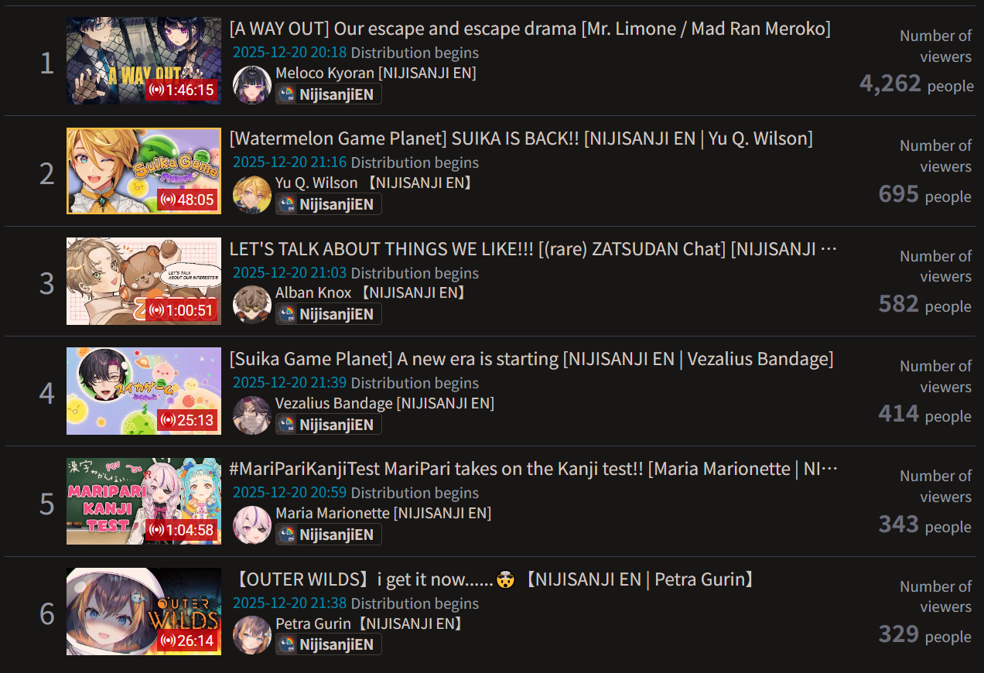Click the Vezalius Bandage channel name
The width and height of the screenshot is (984, 673).
tap(334, 403)
